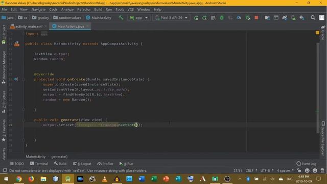Click the Sync Project with Gradle Files icon
The width and height of the screenshot is (327, 184).
pyautogui.click(x=285, y=18)
